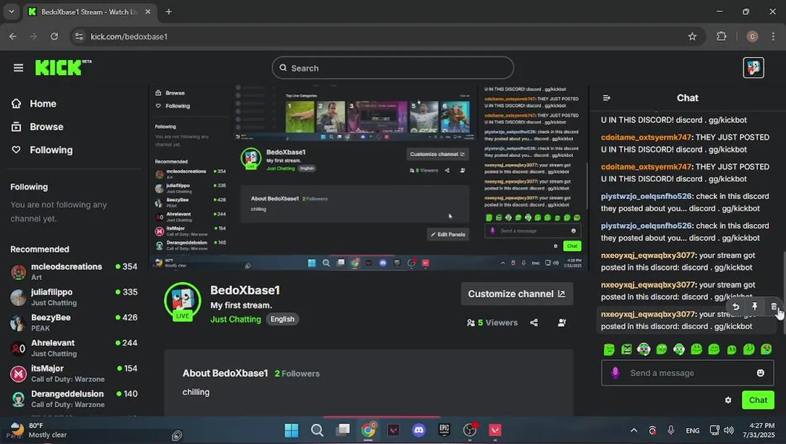Open Derangeddelusion recommended channel
Image resolution: width=786 pixels, height=444 pixels.
(x=74, y=398)
